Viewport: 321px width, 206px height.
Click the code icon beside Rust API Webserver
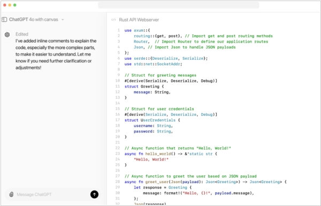coord(113,20)
